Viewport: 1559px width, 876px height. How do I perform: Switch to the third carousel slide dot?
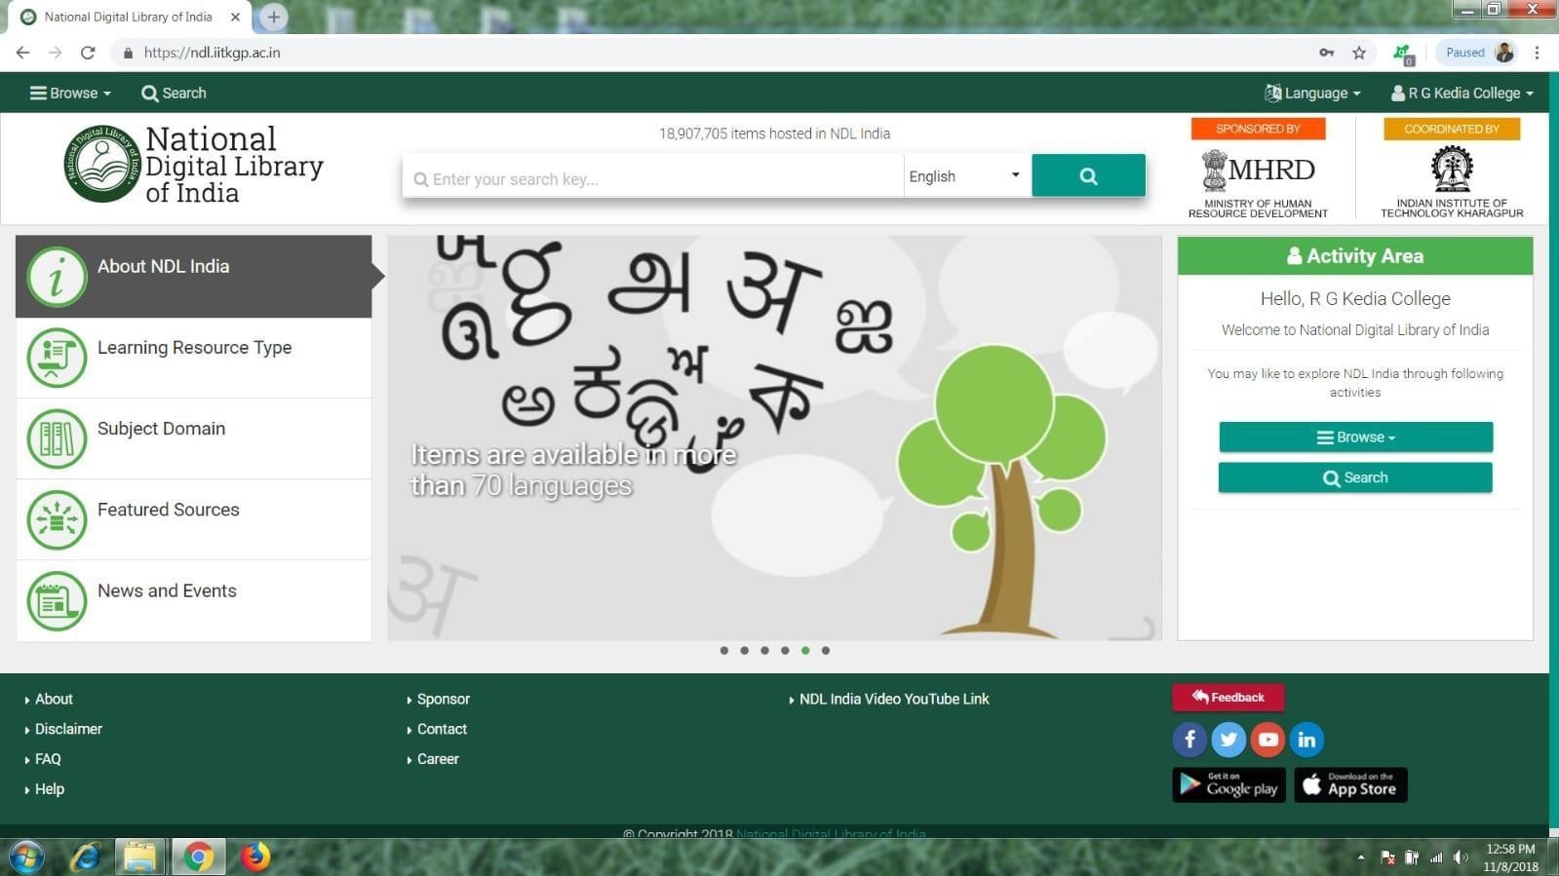[x=764, y=650]
